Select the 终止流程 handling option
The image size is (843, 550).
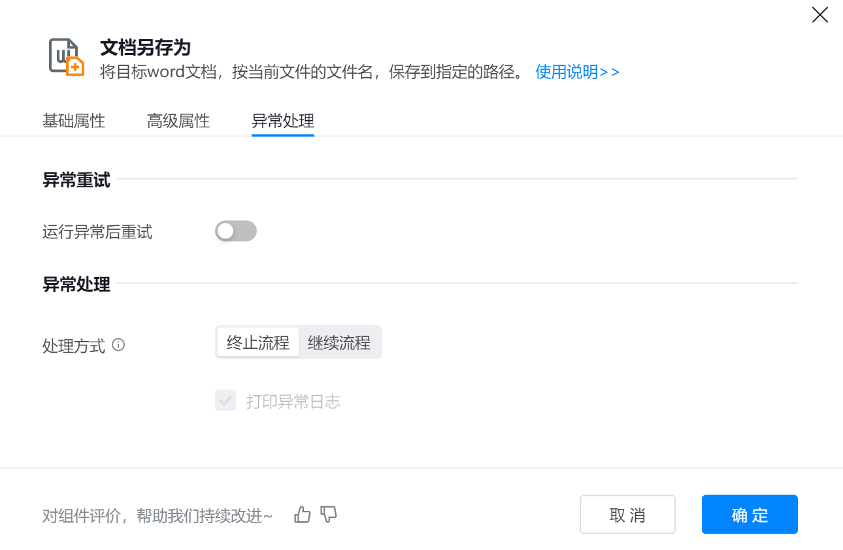coord(258,342)
